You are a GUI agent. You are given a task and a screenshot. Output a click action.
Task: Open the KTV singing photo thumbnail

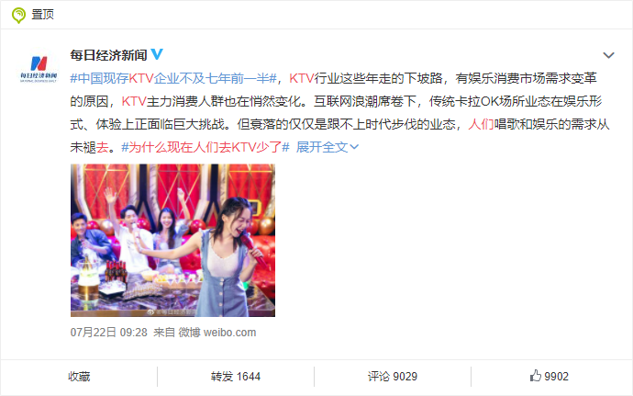pos(172,241)
